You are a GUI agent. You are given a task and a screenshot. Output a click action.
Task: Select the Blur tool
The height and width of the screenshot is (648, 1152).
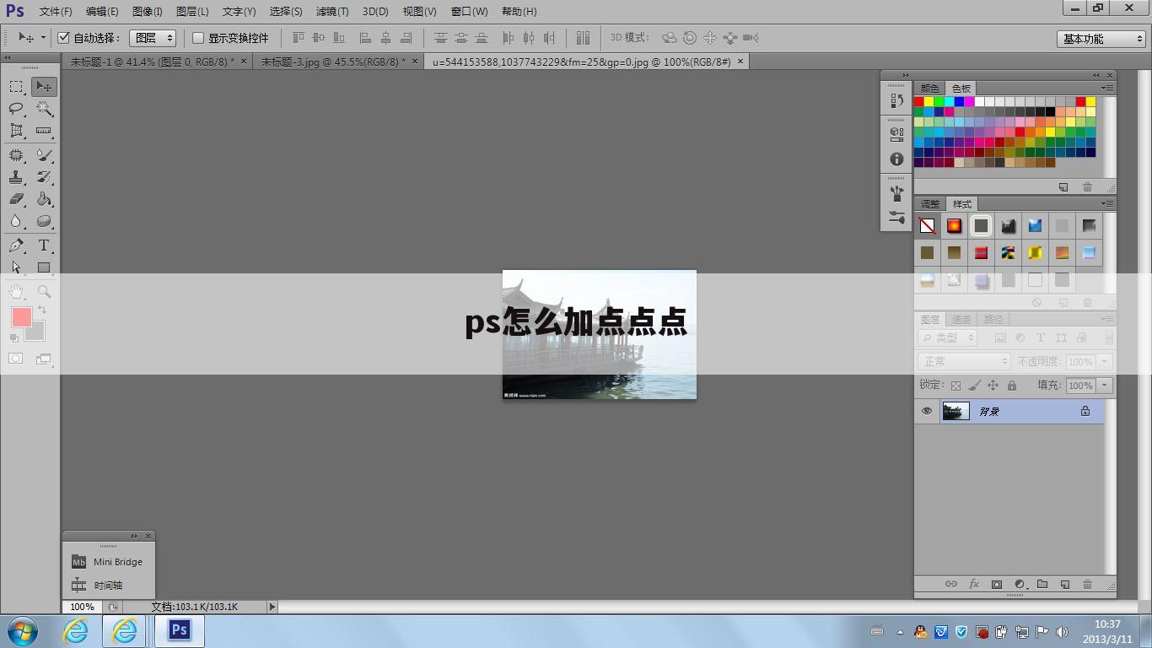point(16,221)
